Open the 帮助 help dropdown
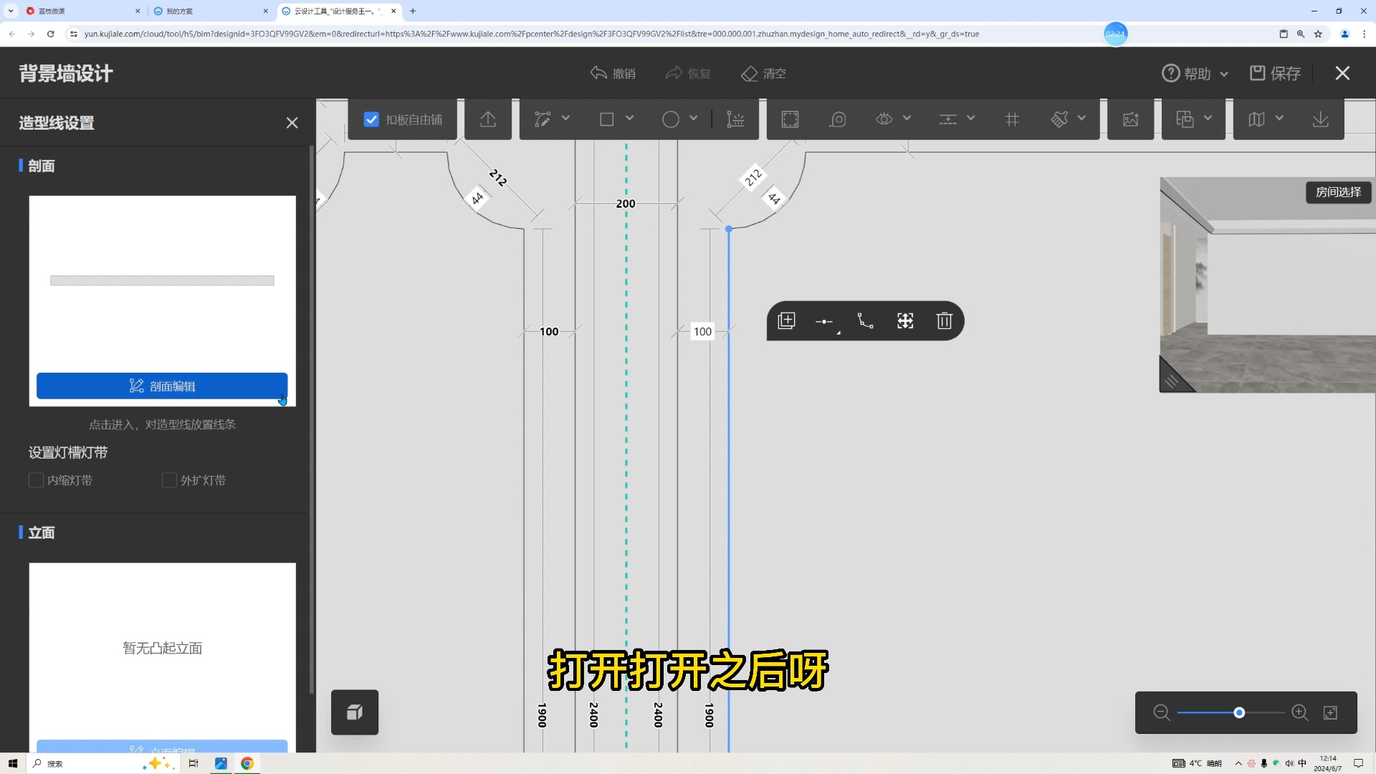Screen dimensions: 1376x774 click(x=1195, y=73)
